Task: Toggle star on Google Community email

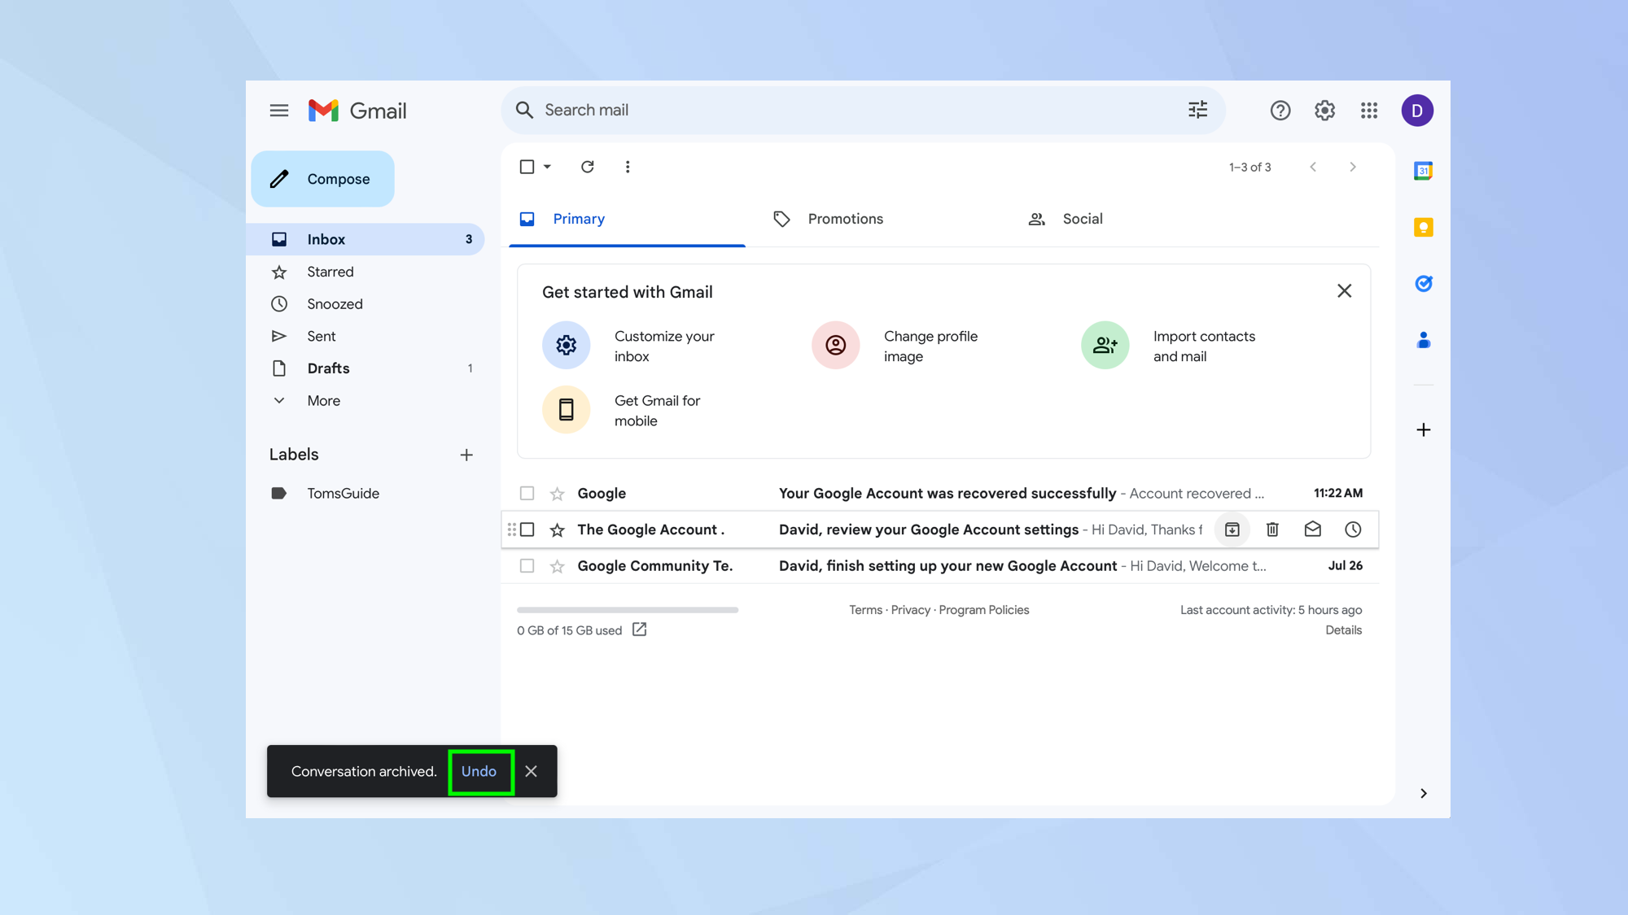Action: click(556, 565)
